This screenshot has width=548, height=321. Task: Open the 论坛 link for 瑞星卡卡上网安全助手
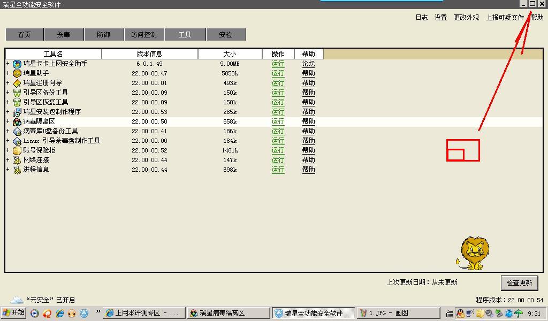point(309,64)
